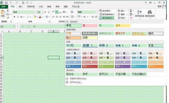
Task: Decrease decimal places
Action: (96, 17)
